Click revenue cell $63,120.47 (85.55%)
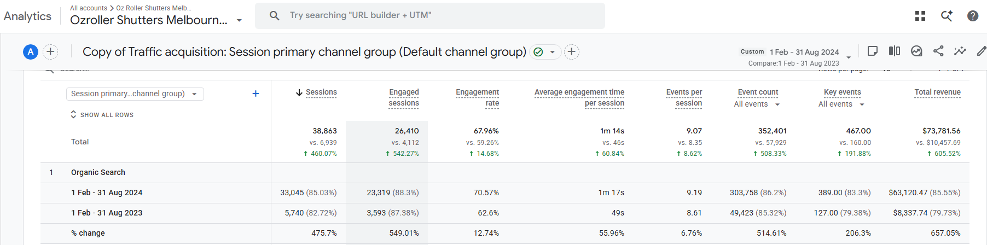This screenshot has height=245, width=987. [x=925, y=192]
